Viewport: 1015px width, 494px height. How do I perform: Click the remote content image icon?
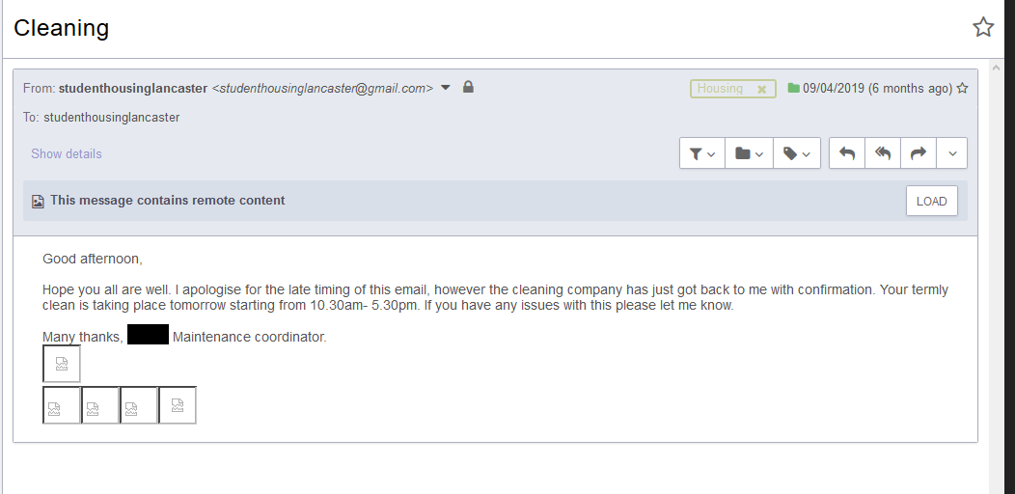38,202
